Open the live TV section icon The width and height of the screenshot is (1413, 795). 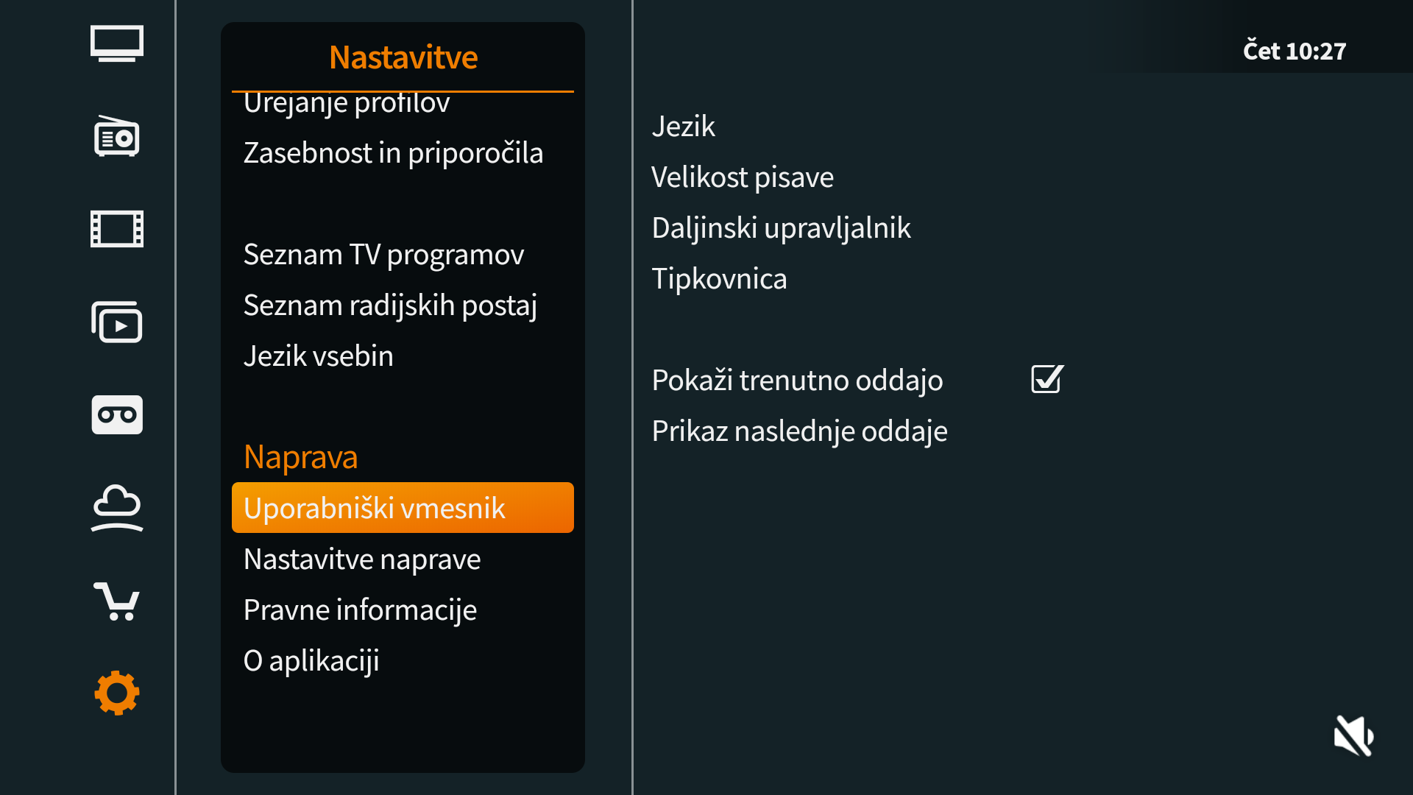(x=117, y=43)
